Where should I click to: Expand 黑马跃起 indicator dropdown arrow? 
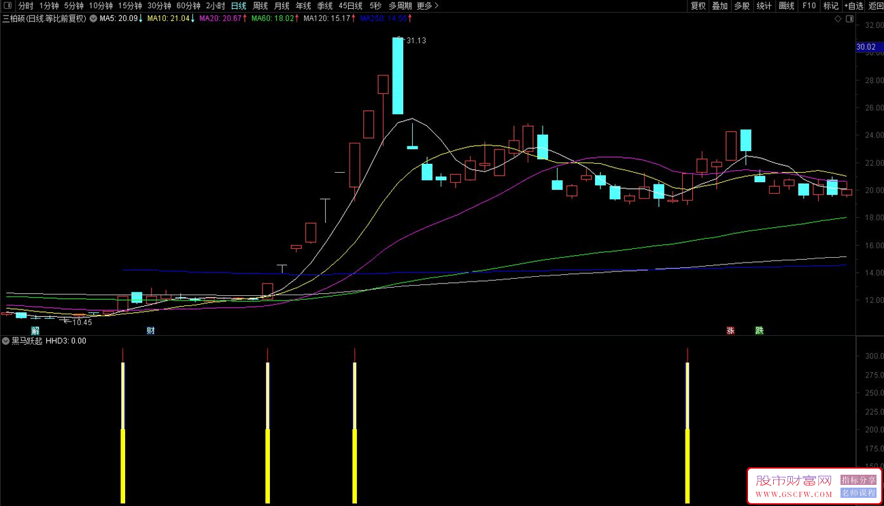coord(6,341)
